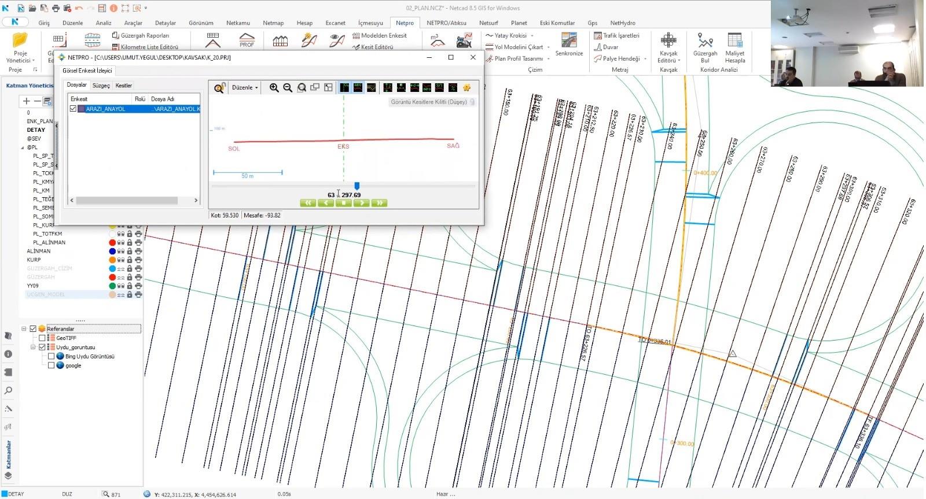The height and width of the screenshot is (499, 926).
Task: Collapse the Uydu_goruntusu tree node
Action: tap(33, 347)
